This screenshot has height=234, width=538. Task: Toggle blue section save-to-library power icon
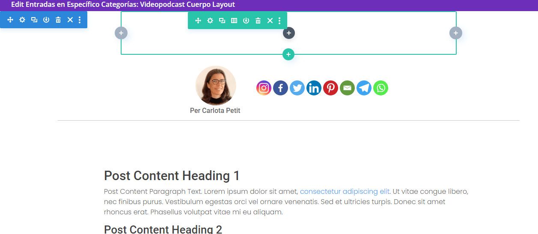46,20
